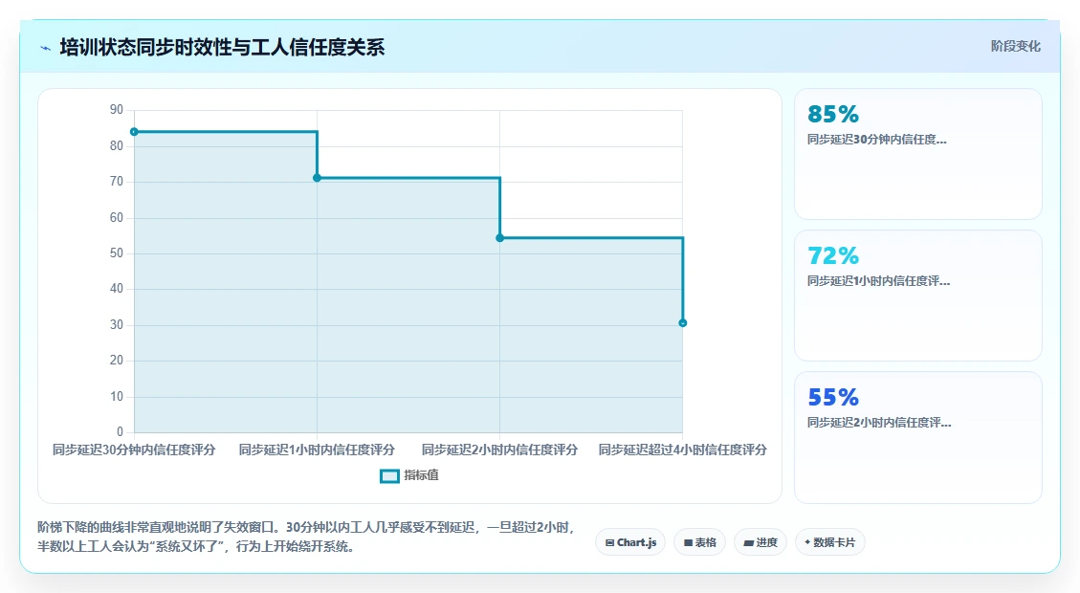Click the 表格 tag icon
The height and width of the screenshot is (593, 1080).
pos(688,542)
